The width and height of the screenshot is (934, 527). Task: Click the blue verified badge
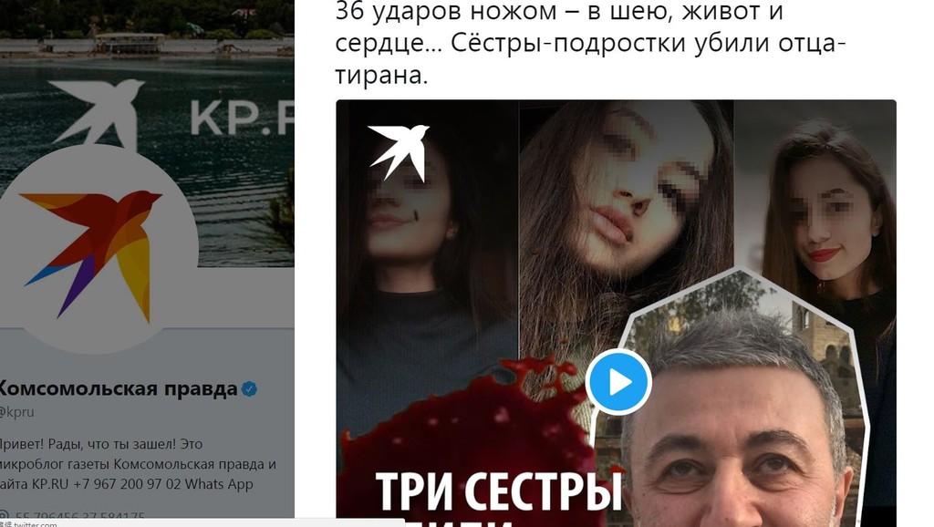[249, 389]
